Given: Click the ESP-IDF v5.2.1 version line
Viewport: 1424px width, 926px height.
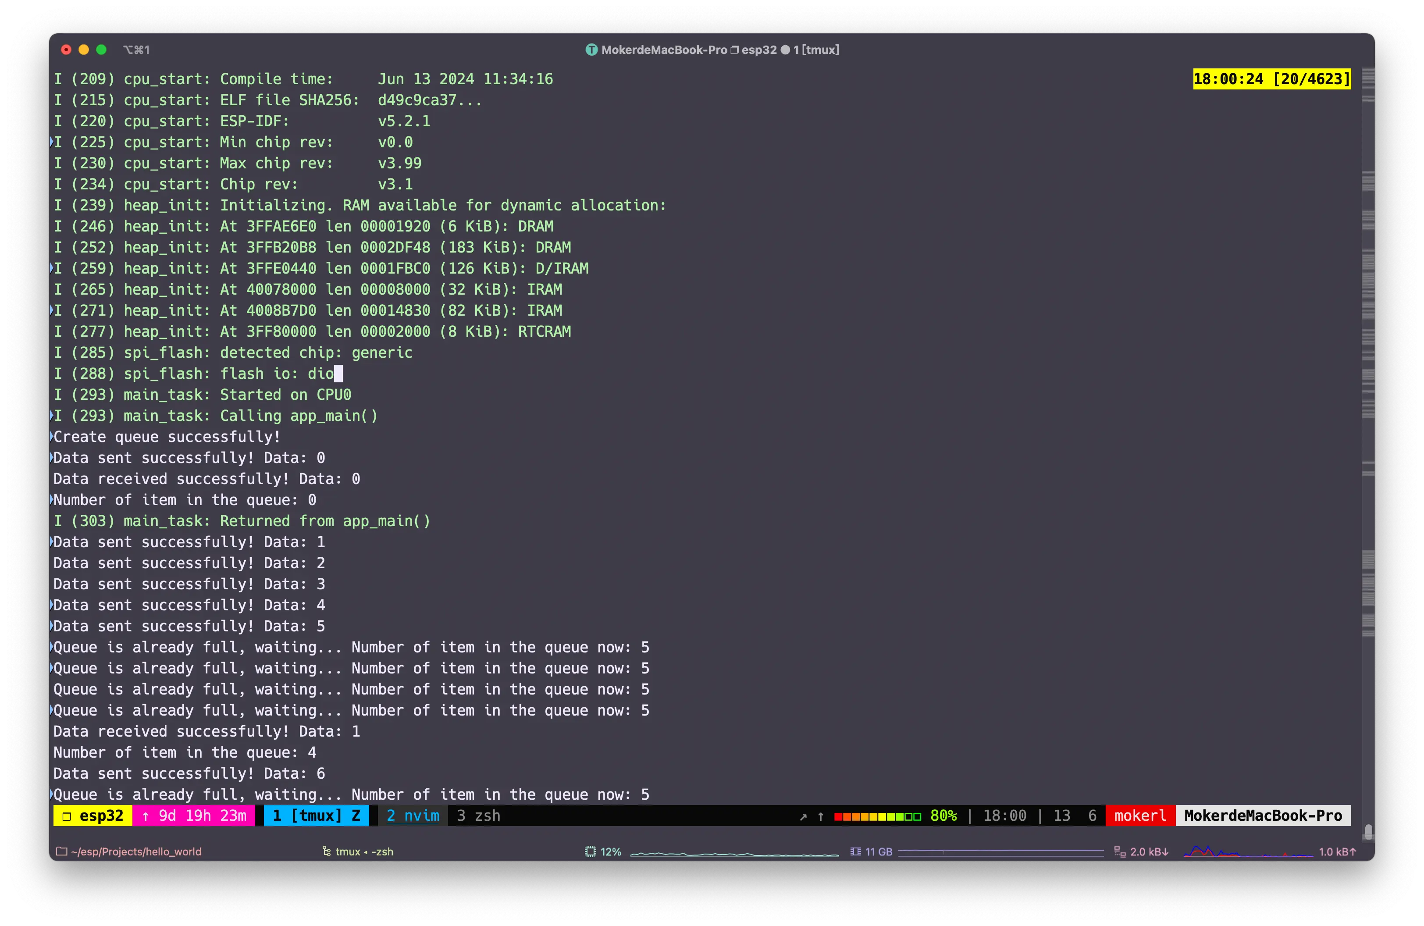Looking at the screenshot, I should pyautogui.click(x=242, y=121).
